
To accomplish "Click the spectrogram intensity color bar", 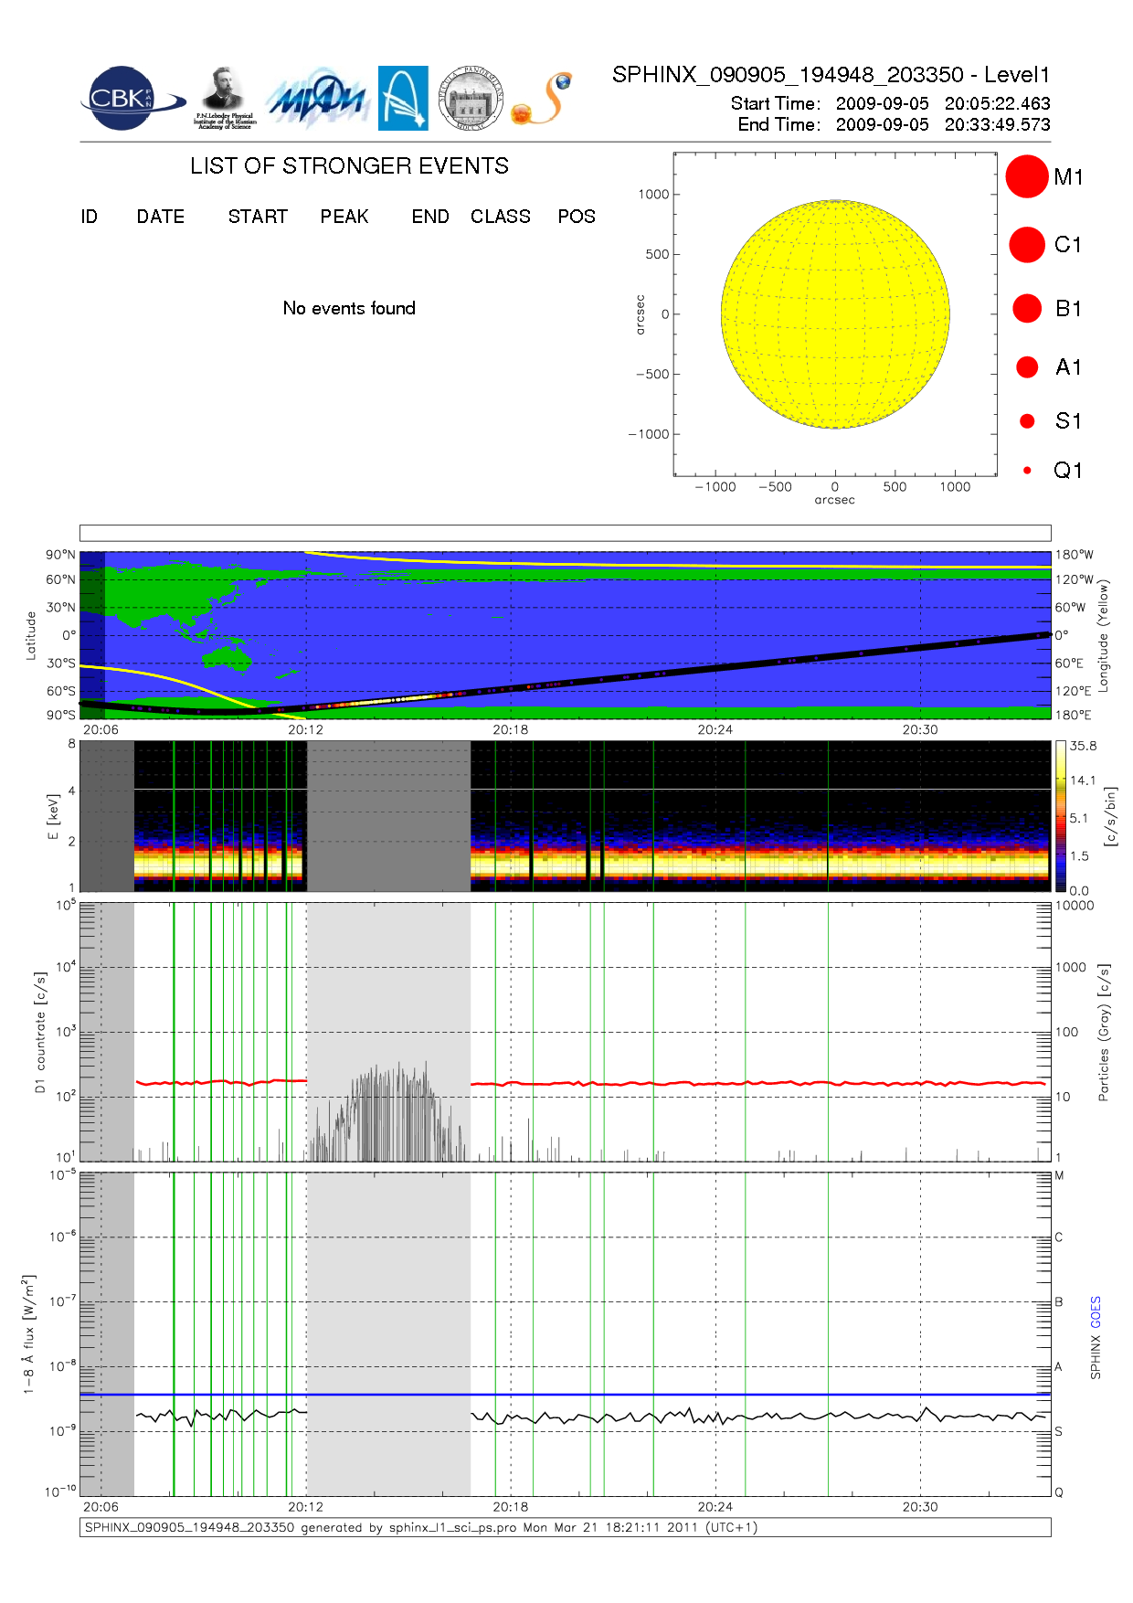I will coord(1060,816).
